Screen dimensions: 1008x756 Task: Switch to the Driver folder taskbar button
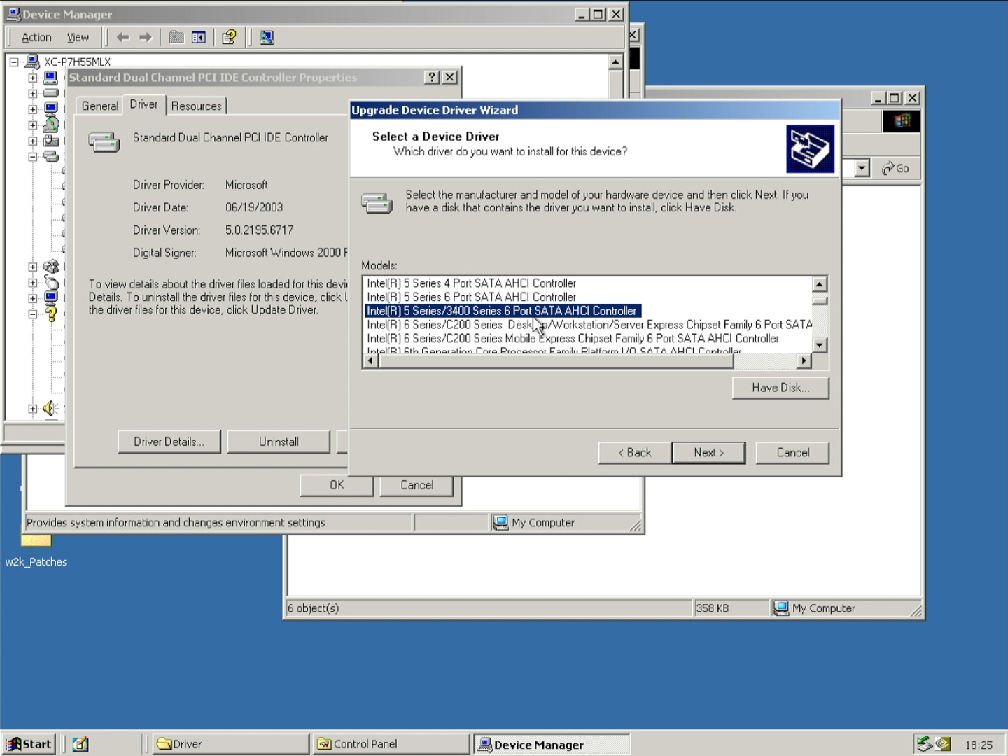pyautogui.click(x=231, y=744)
